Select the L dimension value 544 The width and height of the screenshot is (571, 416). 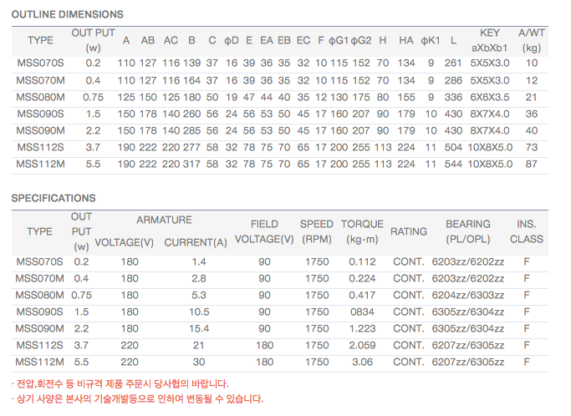click(453, 164)
